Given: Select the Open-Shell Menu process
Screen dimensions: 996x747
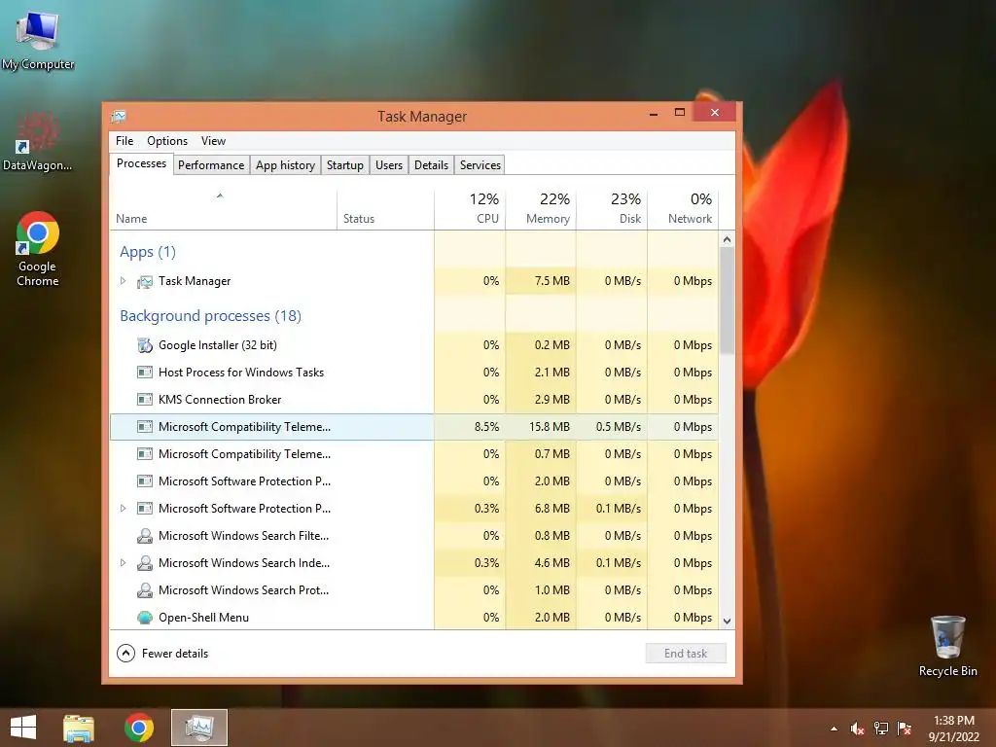Looking at the screenshot, I should 414,618.
